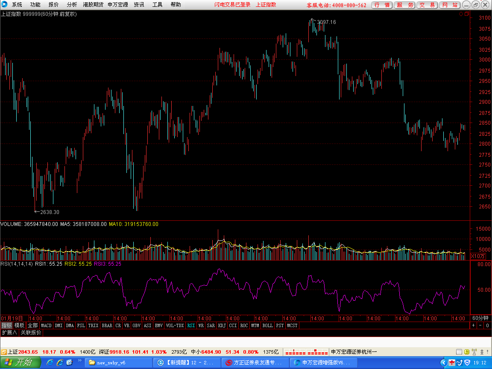Select the 模板 tab
The height and width of the screenshot is (369, 492).
click(x=19, y=325)
